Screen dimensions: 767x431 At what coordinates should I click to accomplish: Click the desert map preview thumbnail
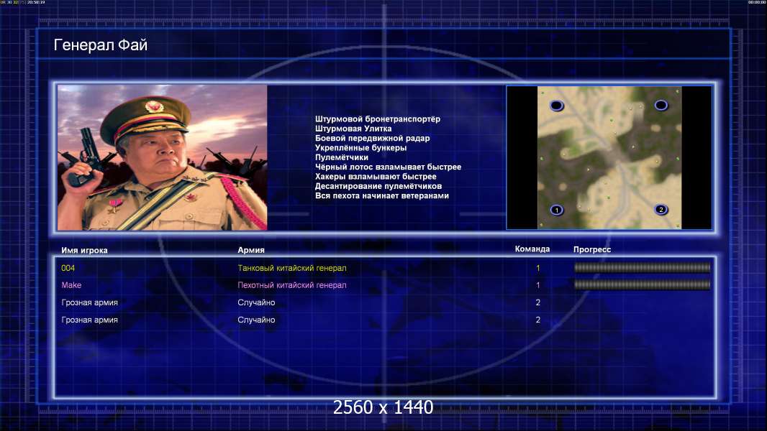[609, 157]
